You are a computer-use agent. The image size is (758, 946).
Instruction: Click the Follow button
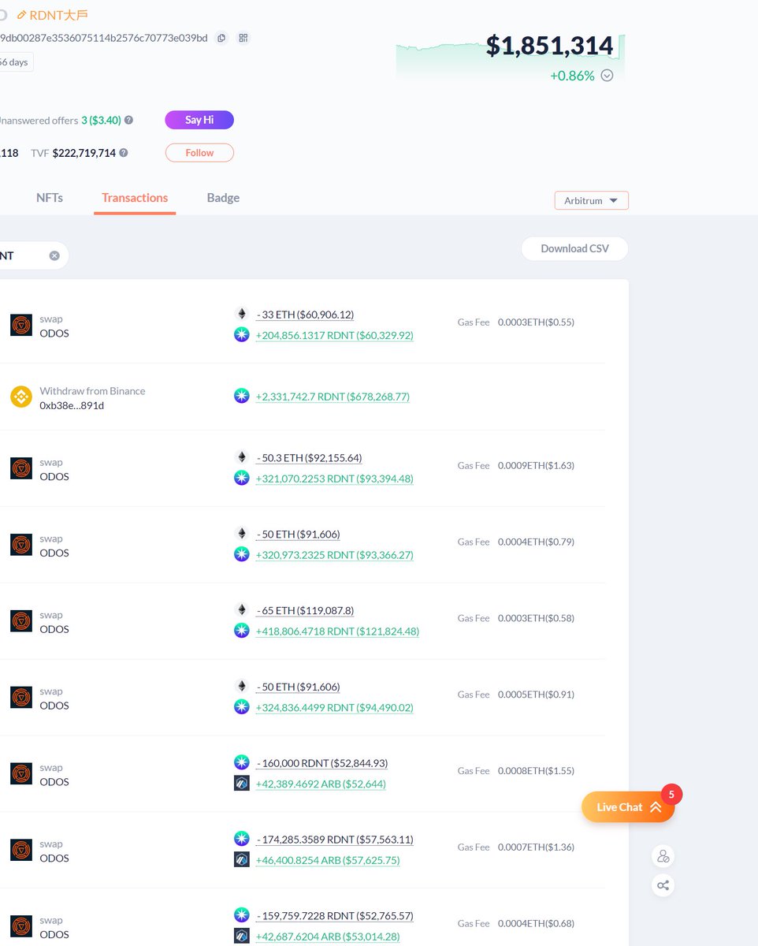199,153
